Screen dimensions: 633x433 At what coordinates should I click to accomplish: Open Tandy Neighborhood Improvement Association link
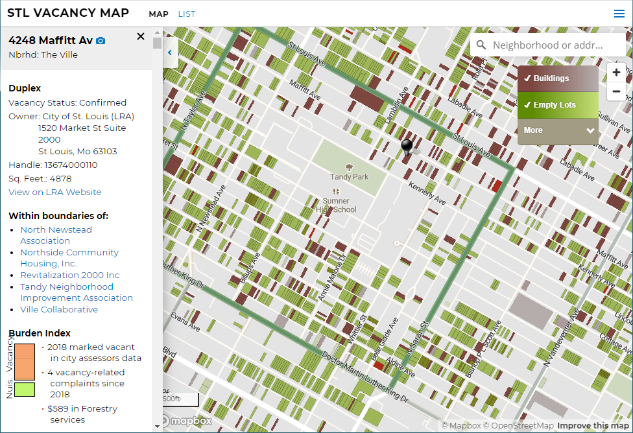(x=77, y=292)
